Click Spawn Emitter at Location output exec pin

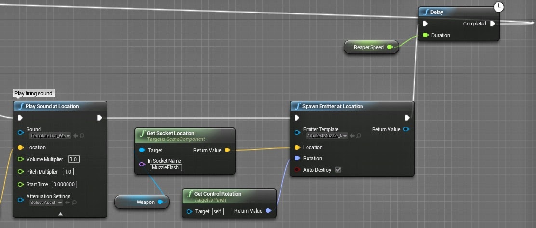click(407, 118)
